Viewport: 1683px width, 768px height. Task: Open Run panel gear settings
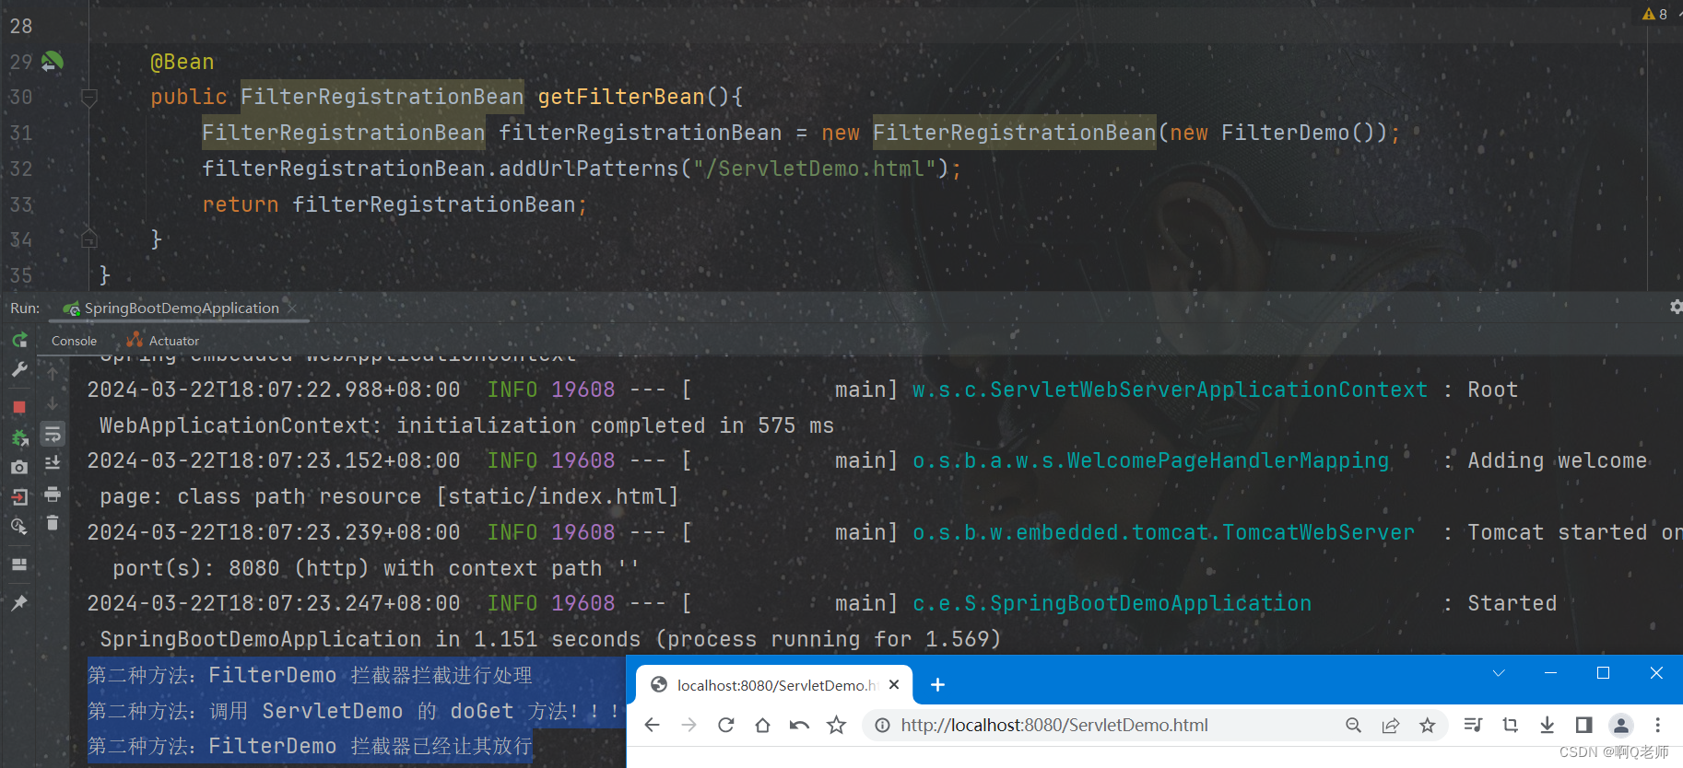pos(1676,307)
